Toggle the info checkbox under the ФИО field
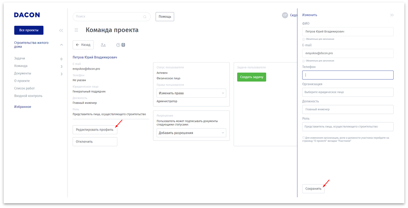This screenshot has height=208, width=408. [x=303, y=39]
